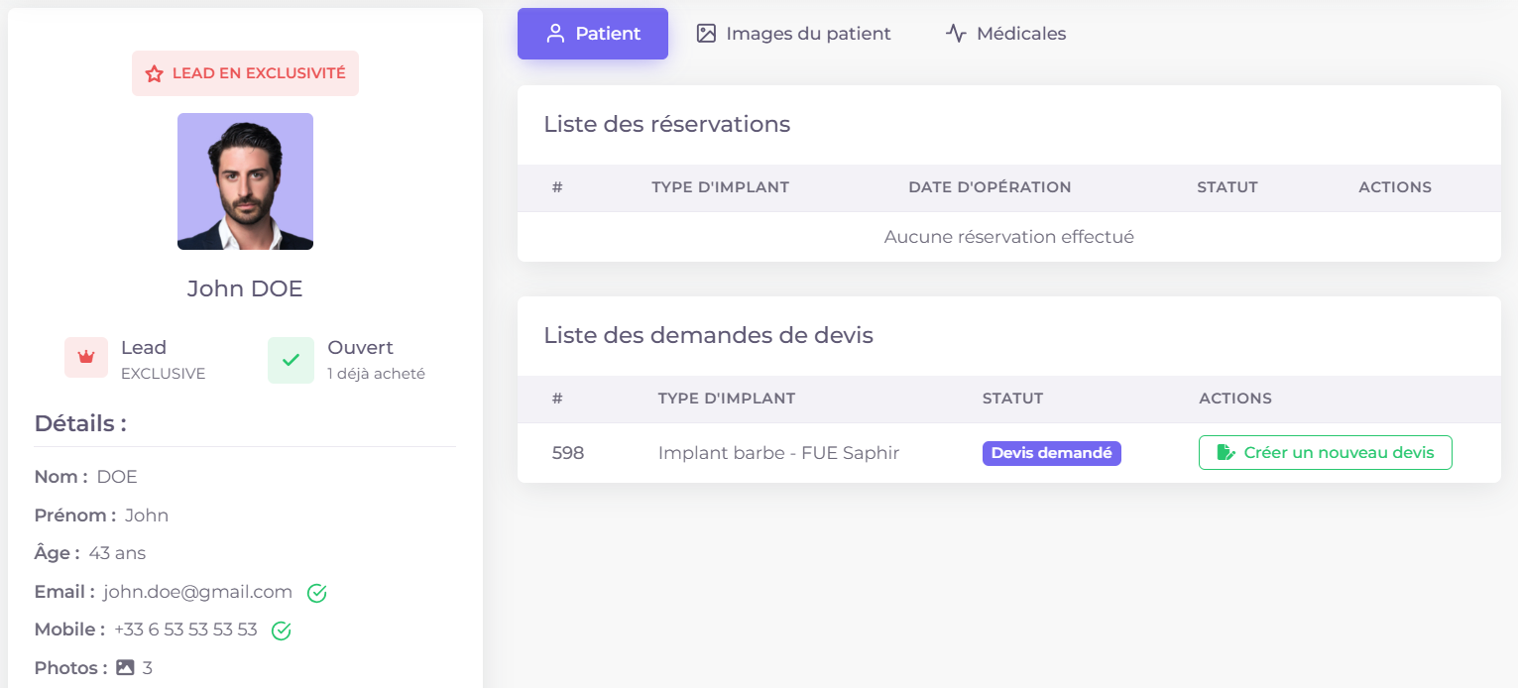Click the verified check icon beside email
This screenshot has height=688, width=1518.
click(x=317, y=593)
